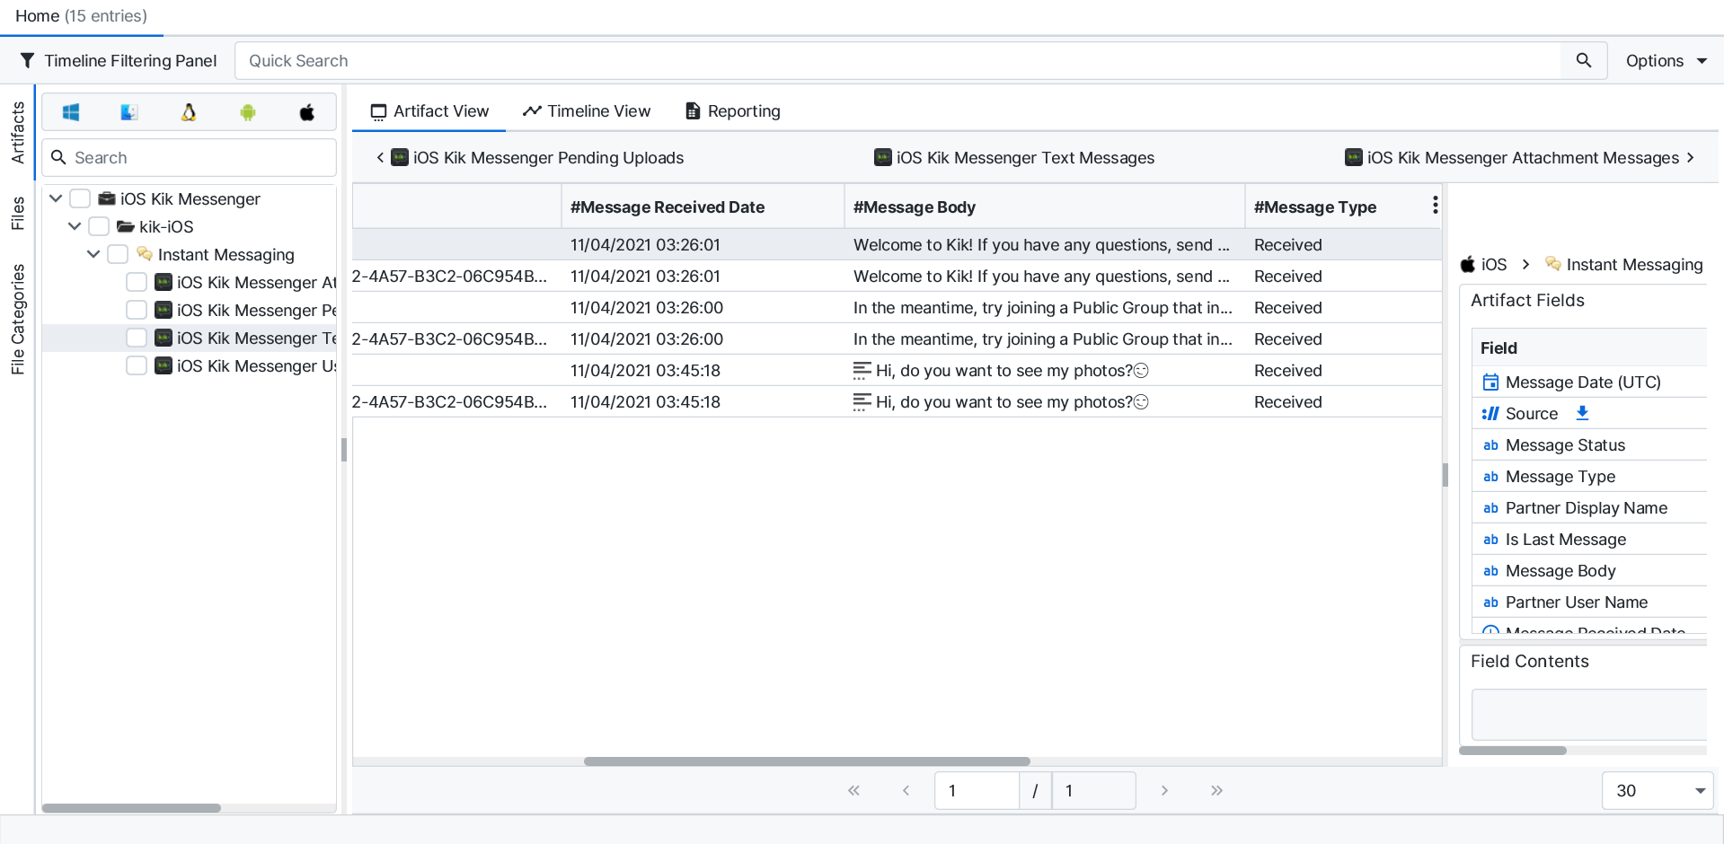Switch to the Timeline View tab
The width and height of the screenshot is (1724, 844).
pyautogui.click(x=587, y=110)
